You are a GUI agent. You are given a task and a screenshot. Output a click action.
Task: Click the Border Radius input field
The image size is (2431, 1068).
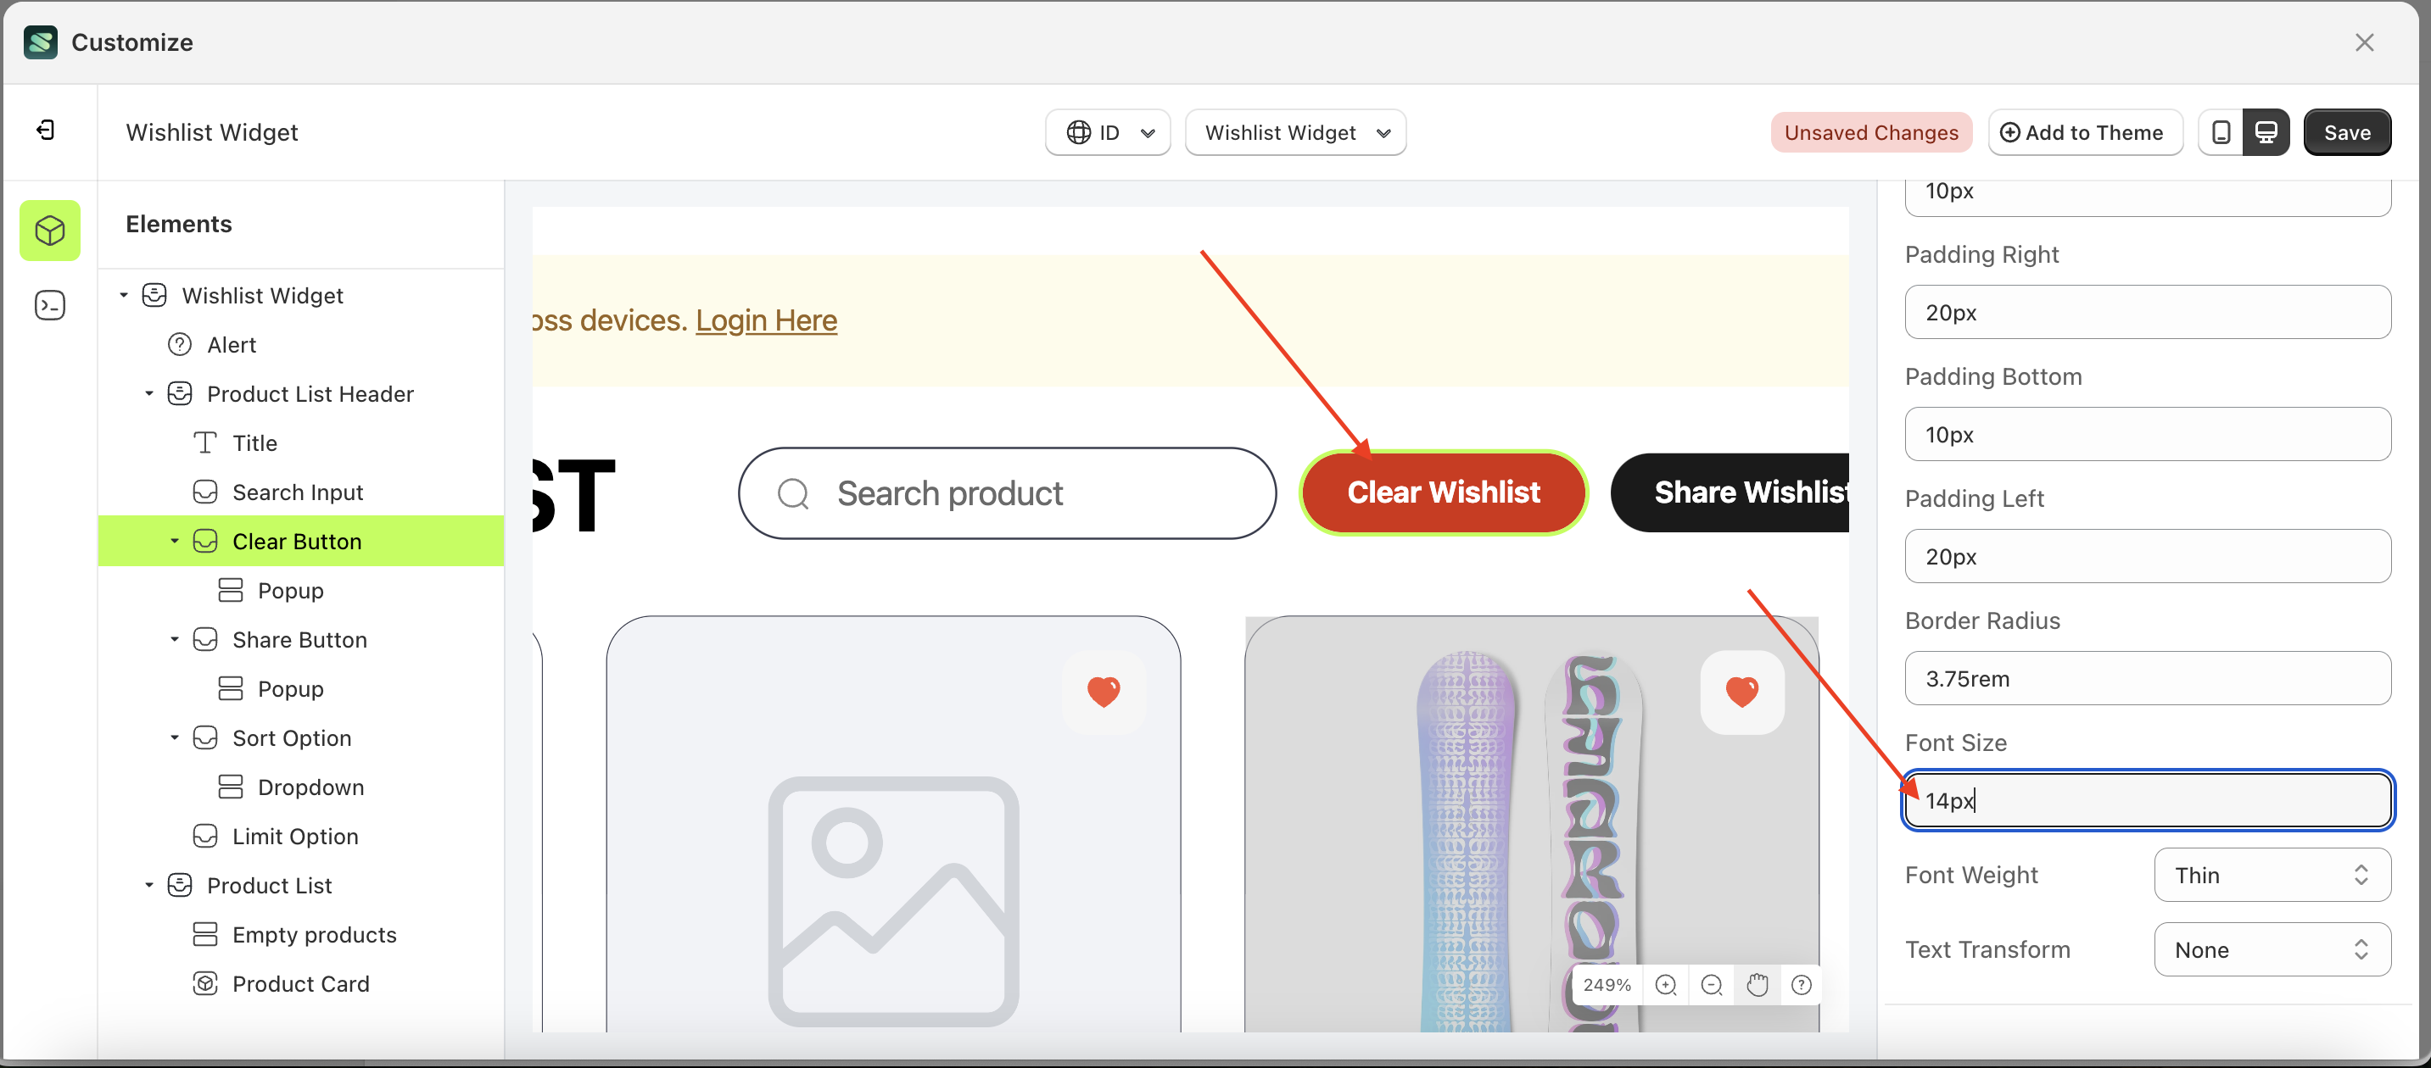2147,679
